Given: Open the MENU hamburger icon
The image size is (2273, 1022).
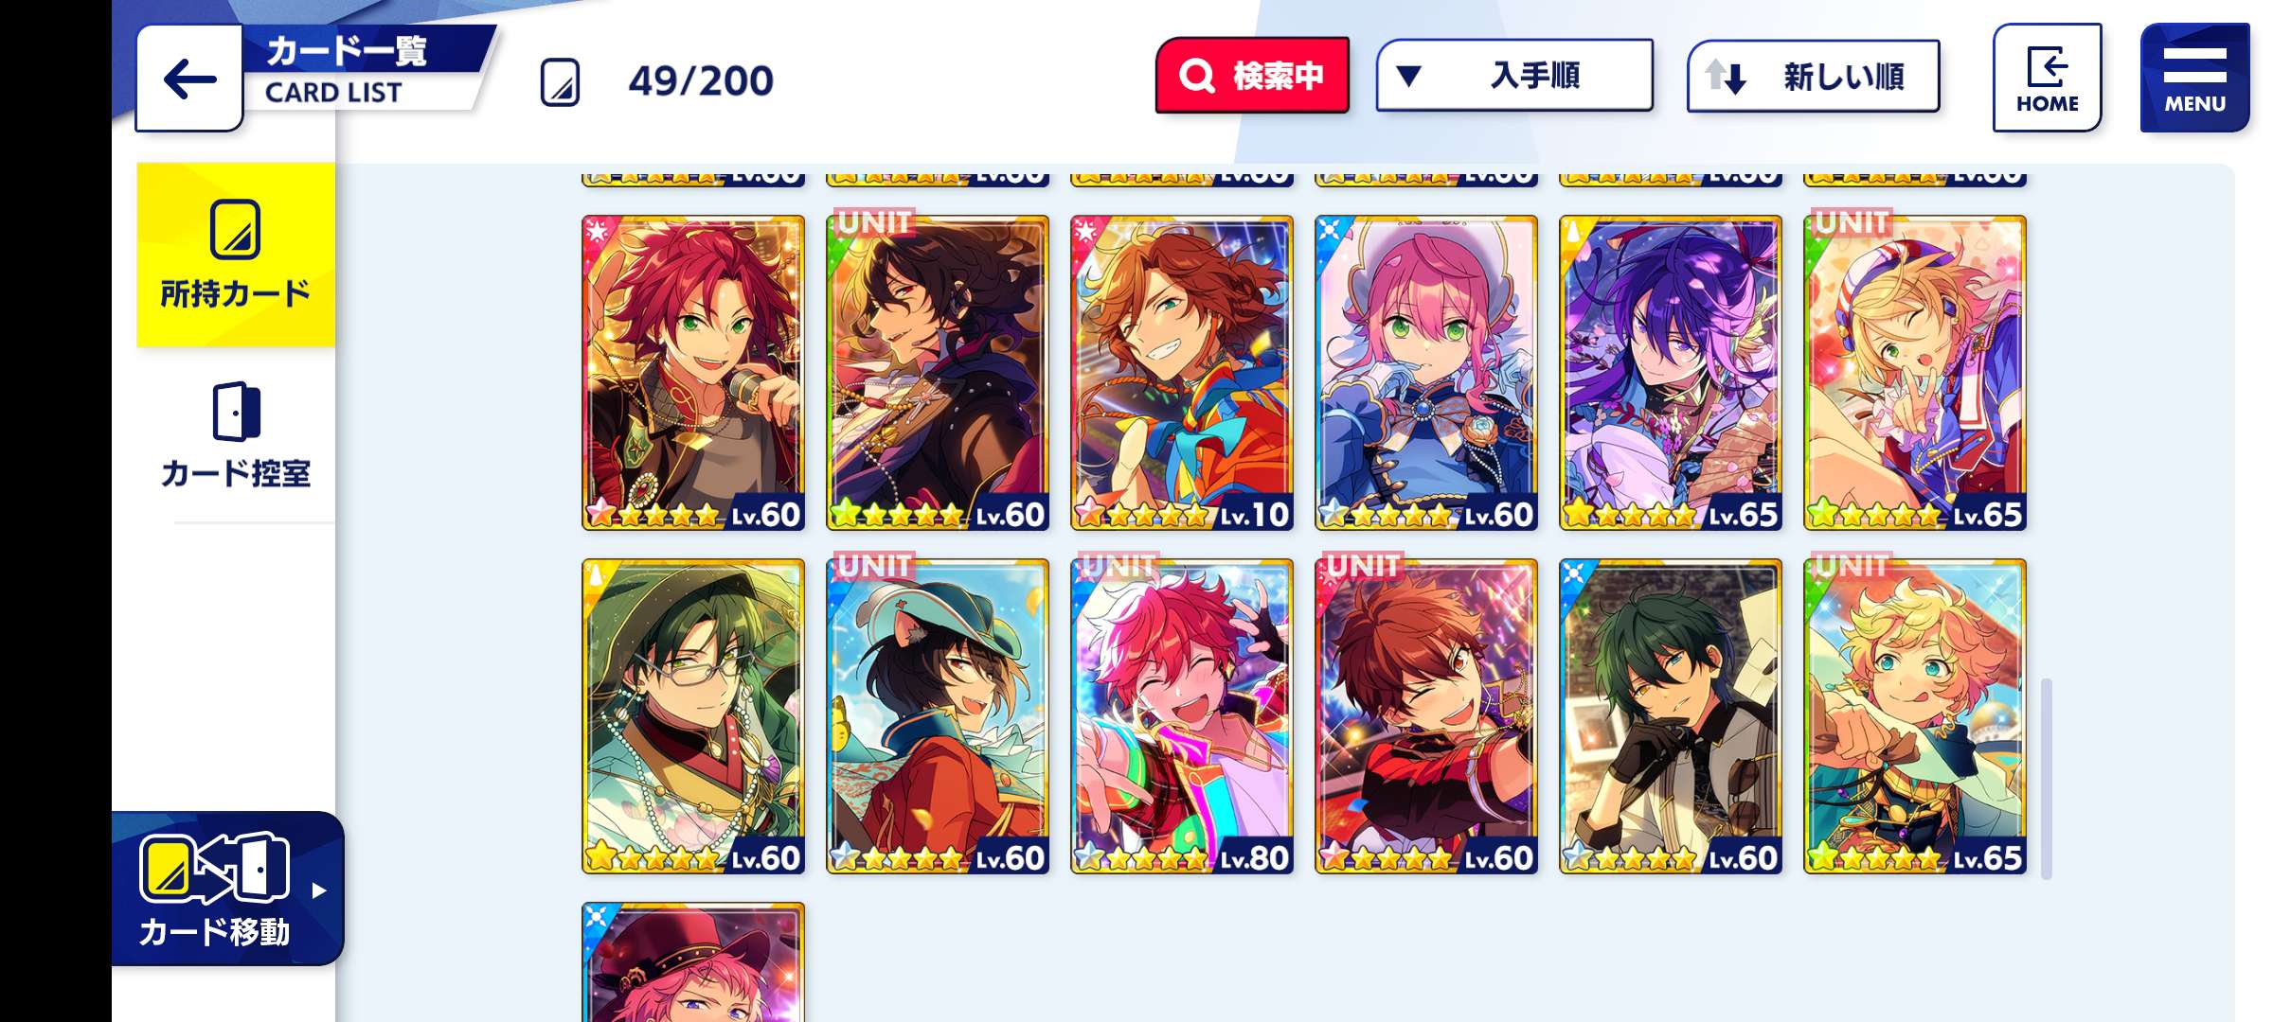Looking at the screenshot, I should (2194, 64).
